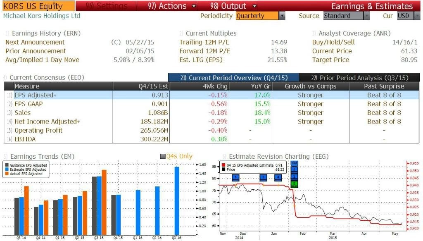Image resolution: width=423 pixels, height=241 pixels.
Task: Click the Current Price value 61.33
Action: coord(409,51)
